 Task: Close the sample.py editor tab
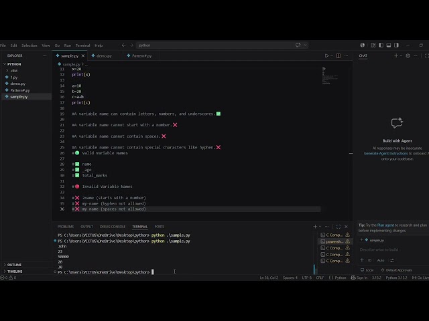83,56
